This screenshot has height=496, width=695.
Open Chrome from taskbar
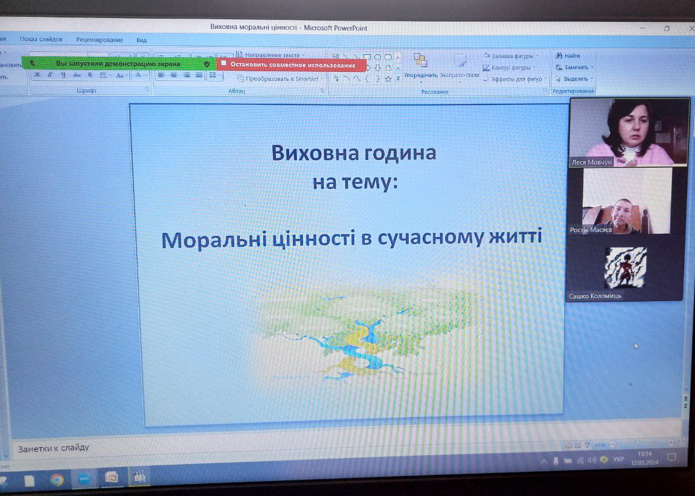pyautogui.click(x=57, y=480)
